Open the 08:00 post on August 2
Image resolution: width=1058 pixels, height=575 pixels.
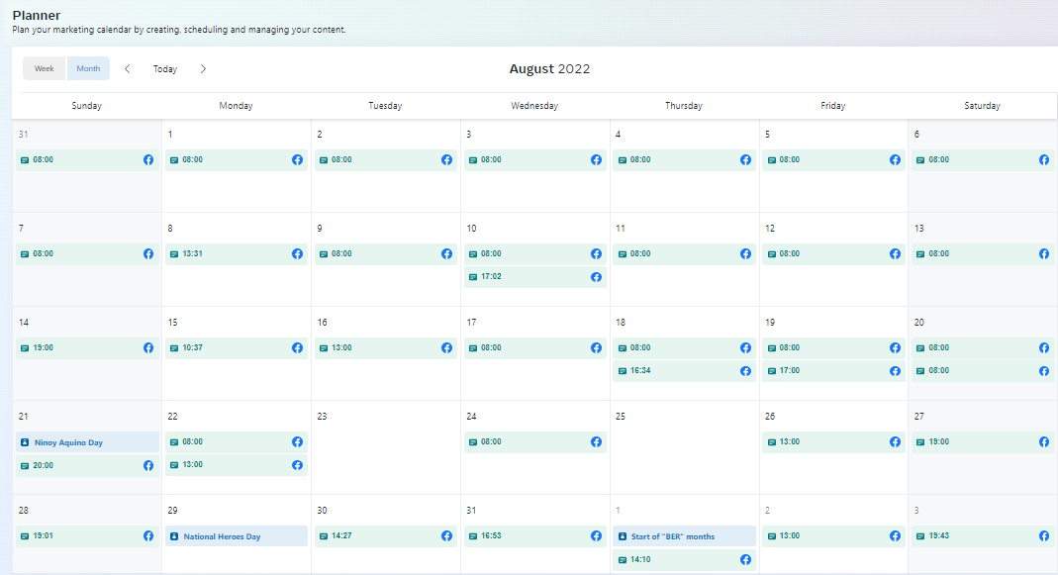[x=386, y=160]
